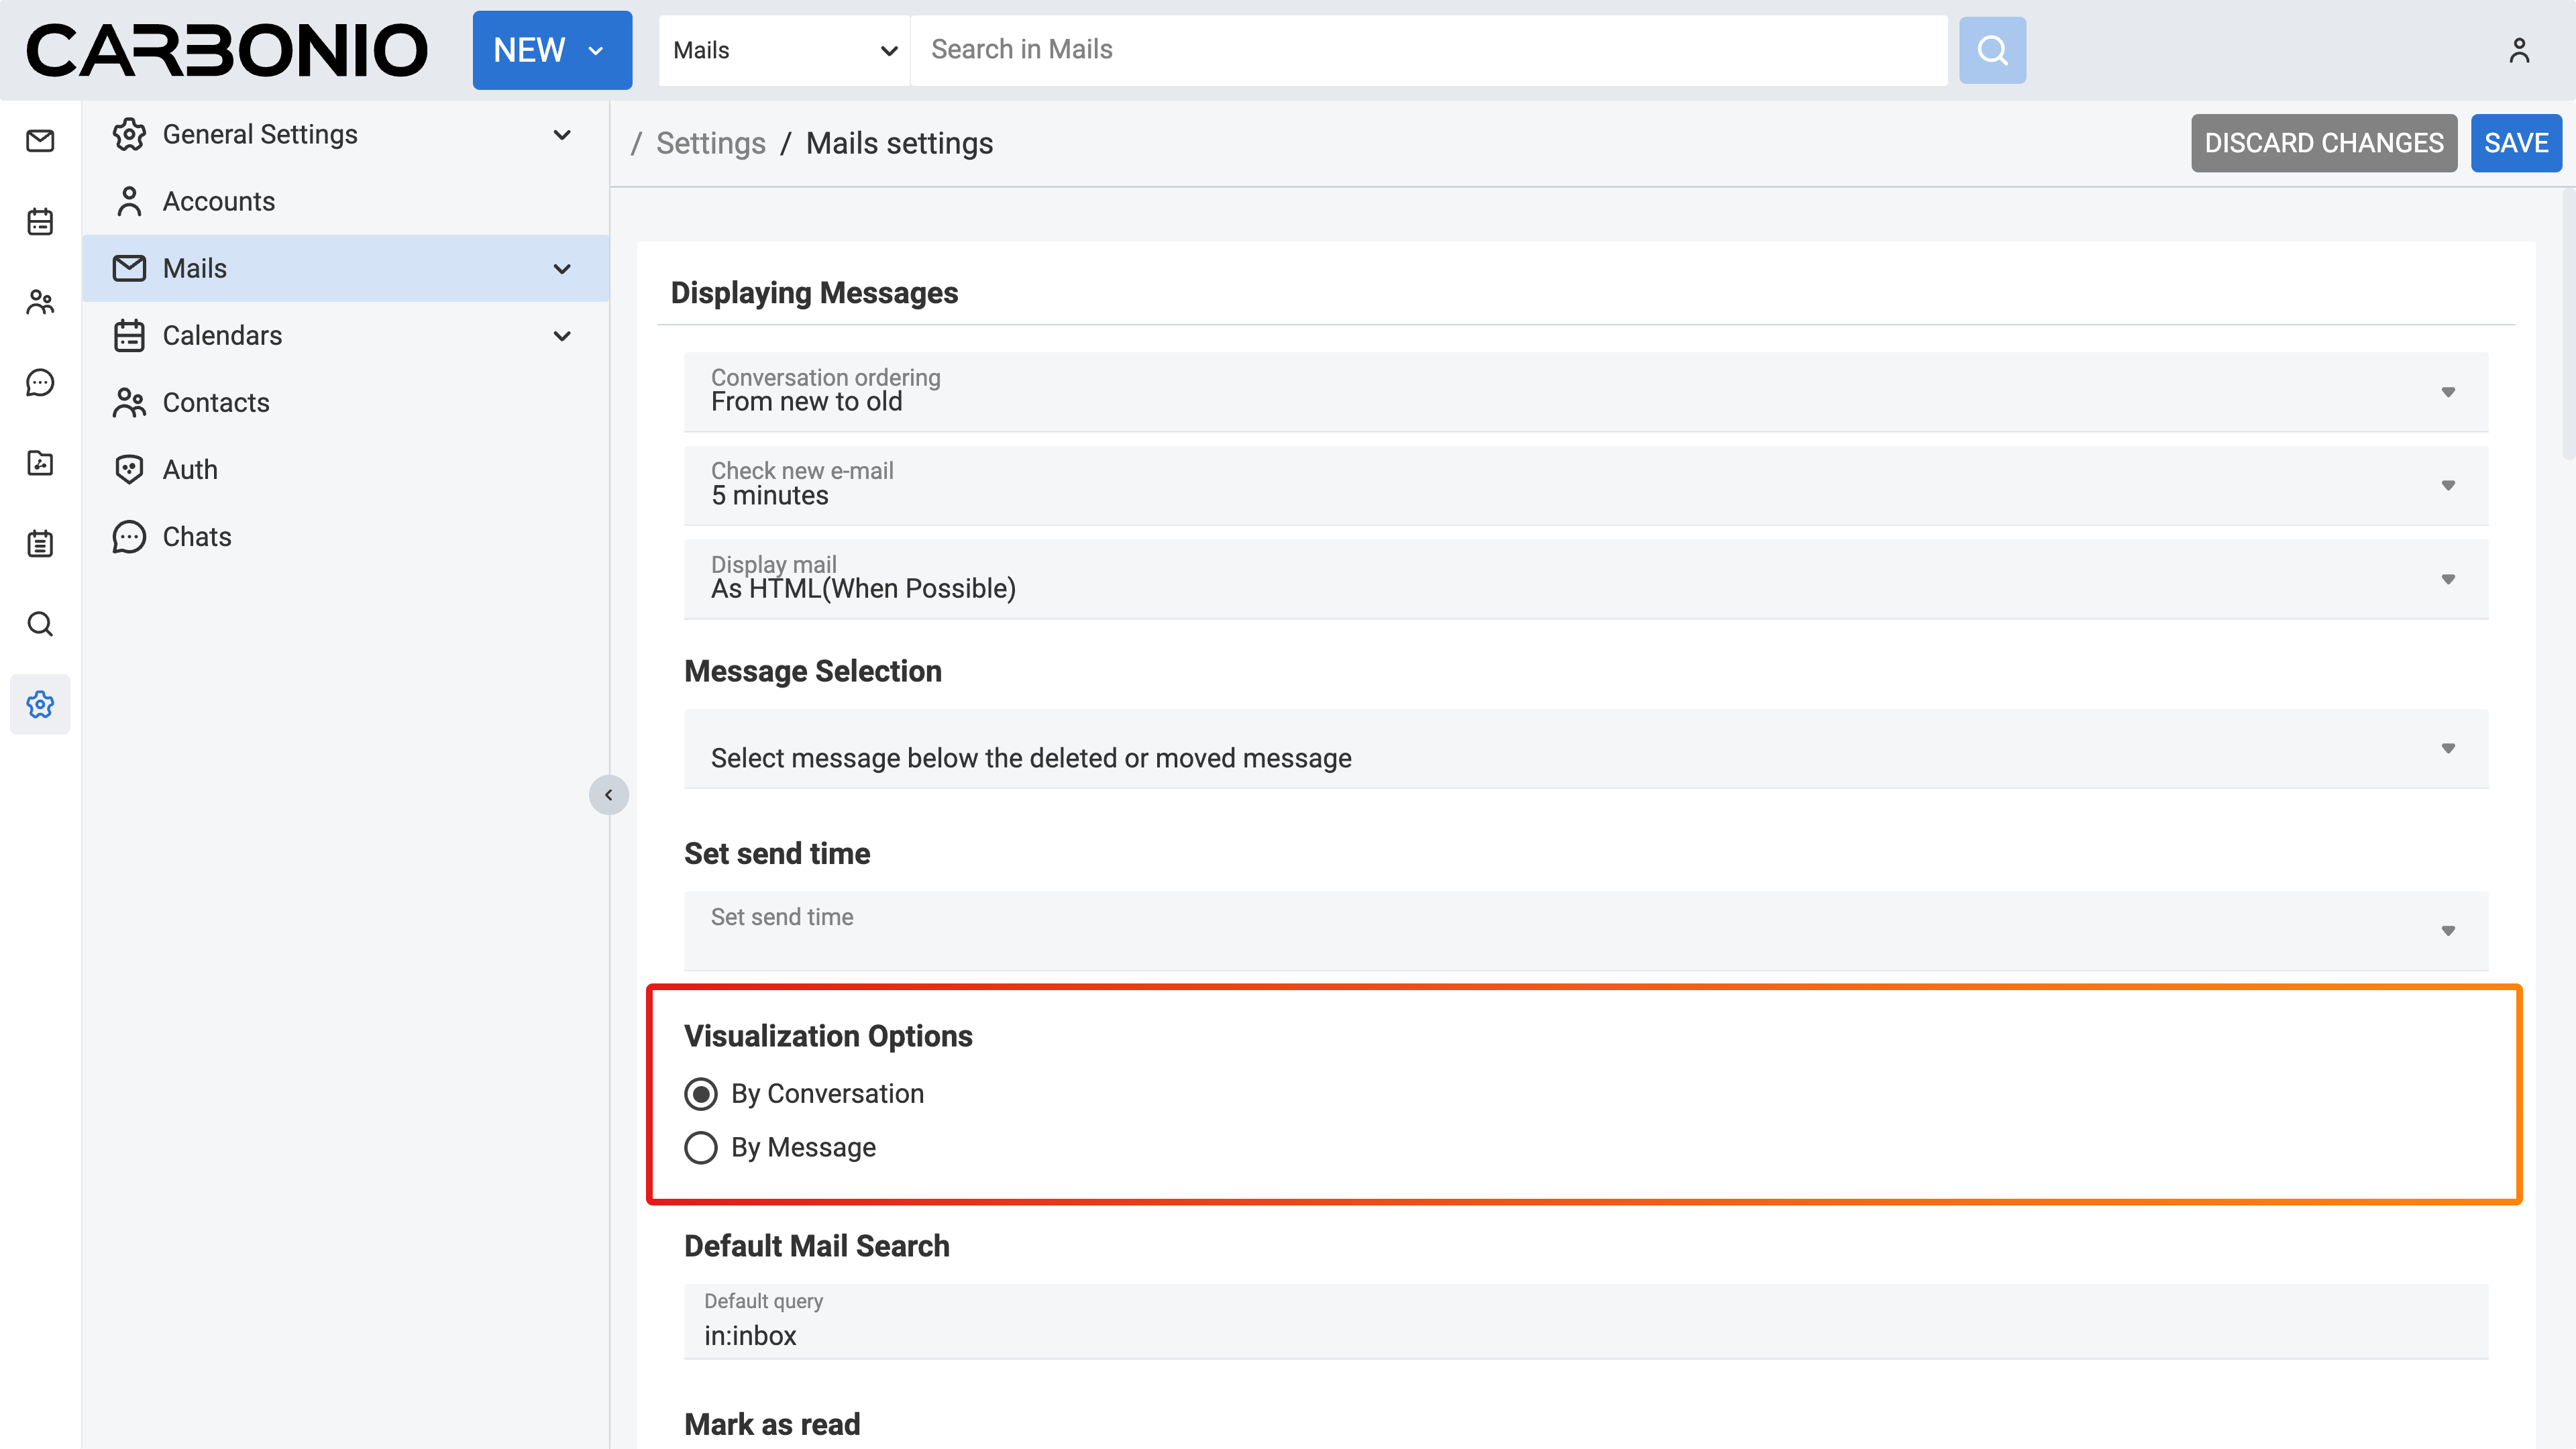Open the Mails module in the left rail

coord(40,141)
